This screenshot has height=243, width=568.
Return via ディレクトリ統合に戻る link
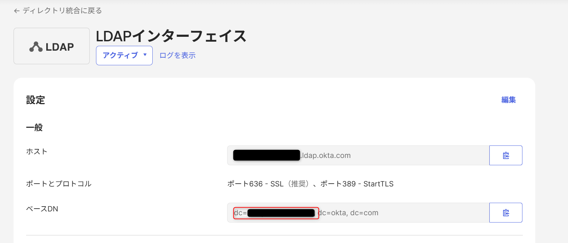pos(62,11)
